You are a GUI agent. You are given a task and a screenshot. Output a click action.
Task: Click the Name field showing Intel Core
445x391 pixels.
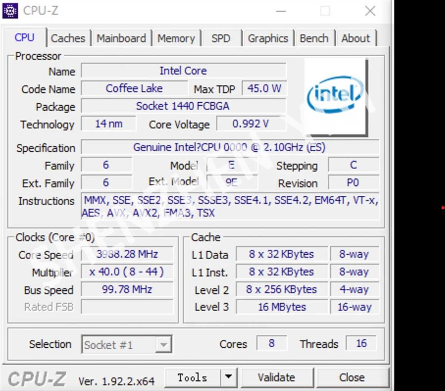coord(183,70)
